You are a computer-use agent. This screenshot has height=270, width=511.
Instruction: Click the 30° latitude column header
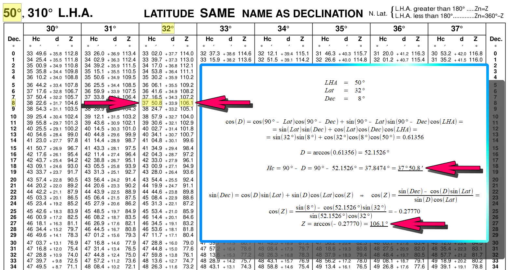(52, 29)
